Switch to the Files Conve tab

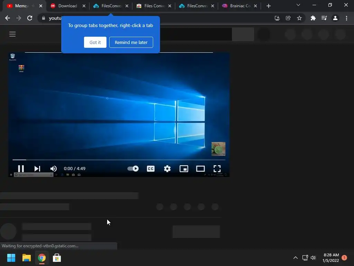[x=155, y=6]
